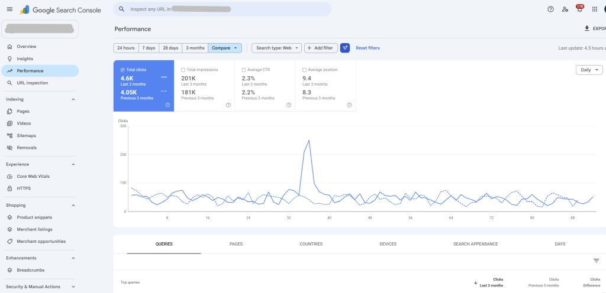The image size is (606, 293).
Task: Open users and settings icon in header
Action: click(565, 9)
